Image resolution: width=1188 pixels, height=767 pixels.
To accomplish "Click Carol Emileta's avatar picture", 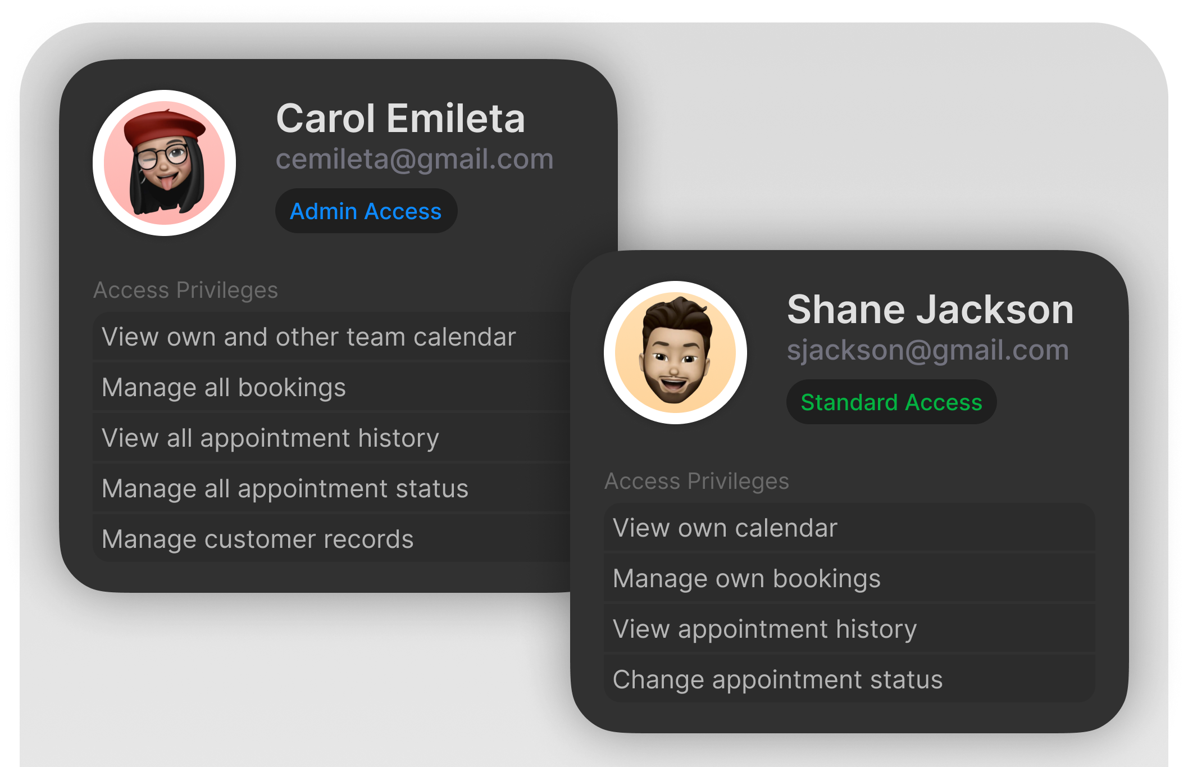I will (x=164, y=163).
